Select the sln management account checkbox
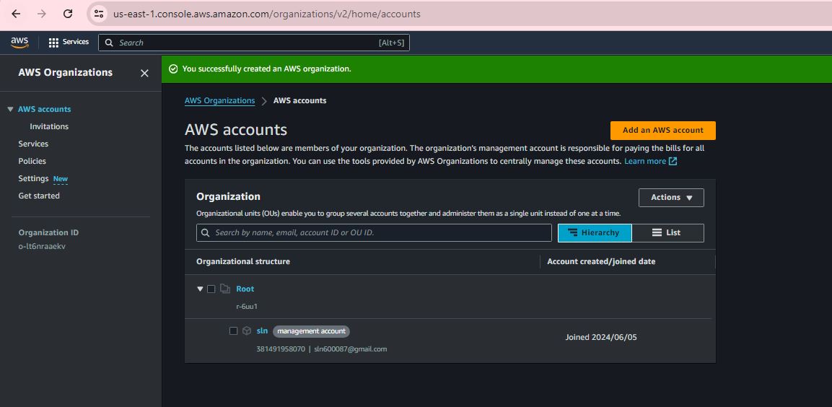 click(233, 331)
